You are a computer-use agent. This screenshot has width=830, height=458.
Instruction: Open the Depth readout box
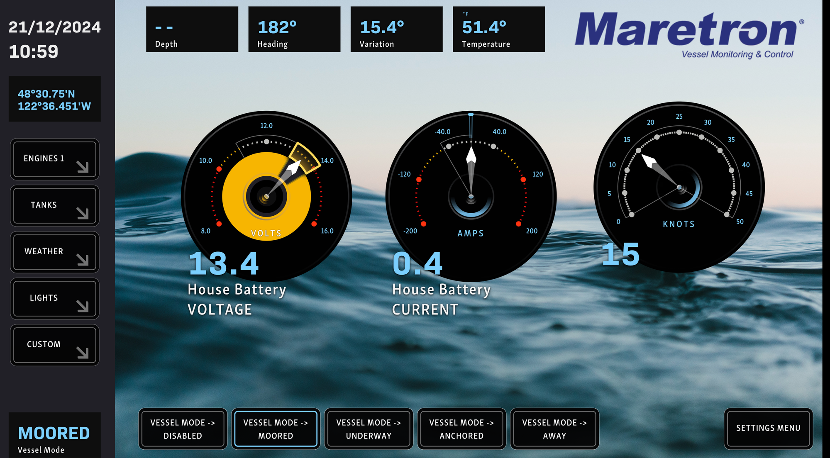point(192,29)
